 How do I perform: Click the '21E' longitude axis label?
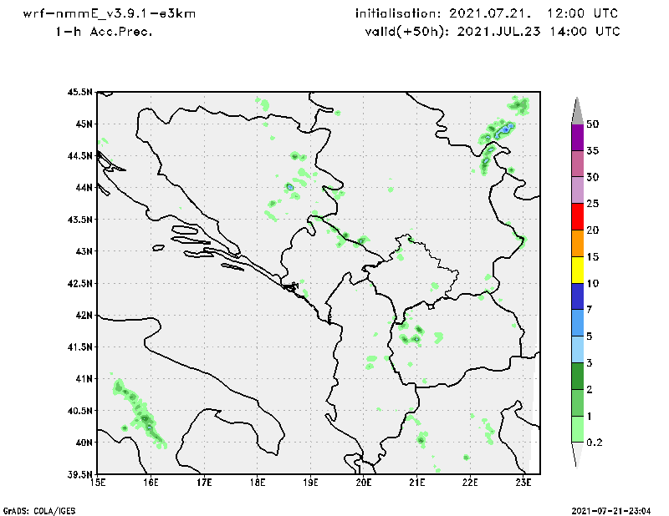(416, 483)
